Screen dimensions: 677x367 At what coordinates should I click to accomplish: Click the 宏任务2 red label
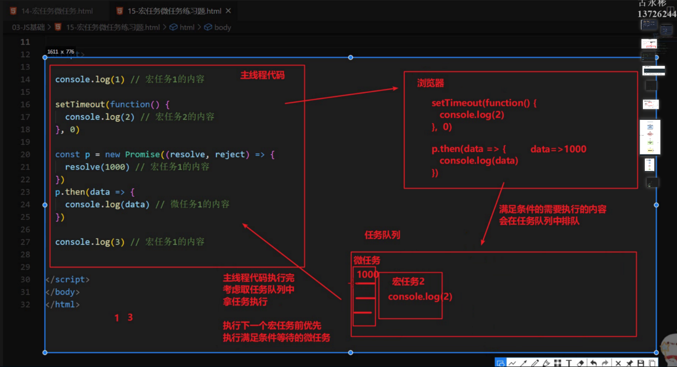[408, 282]
